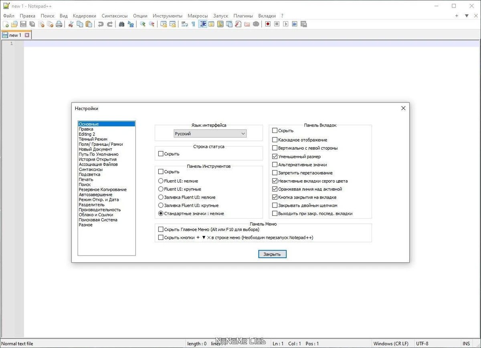Click the Copy toolbar icon
The height and width of the screenshot is (348, 481).
(x=80, y=24)
